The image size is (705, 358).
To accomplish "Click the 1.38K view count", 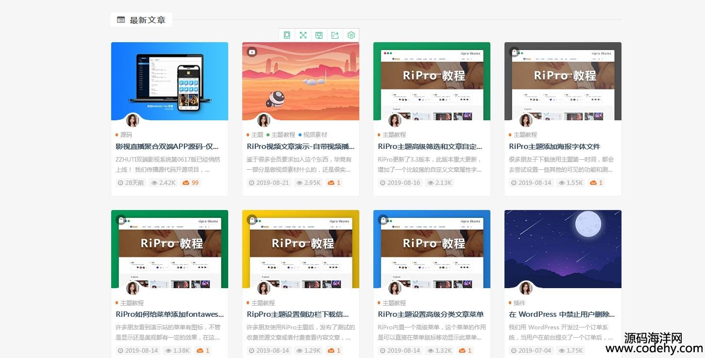I will pos(178,351).
